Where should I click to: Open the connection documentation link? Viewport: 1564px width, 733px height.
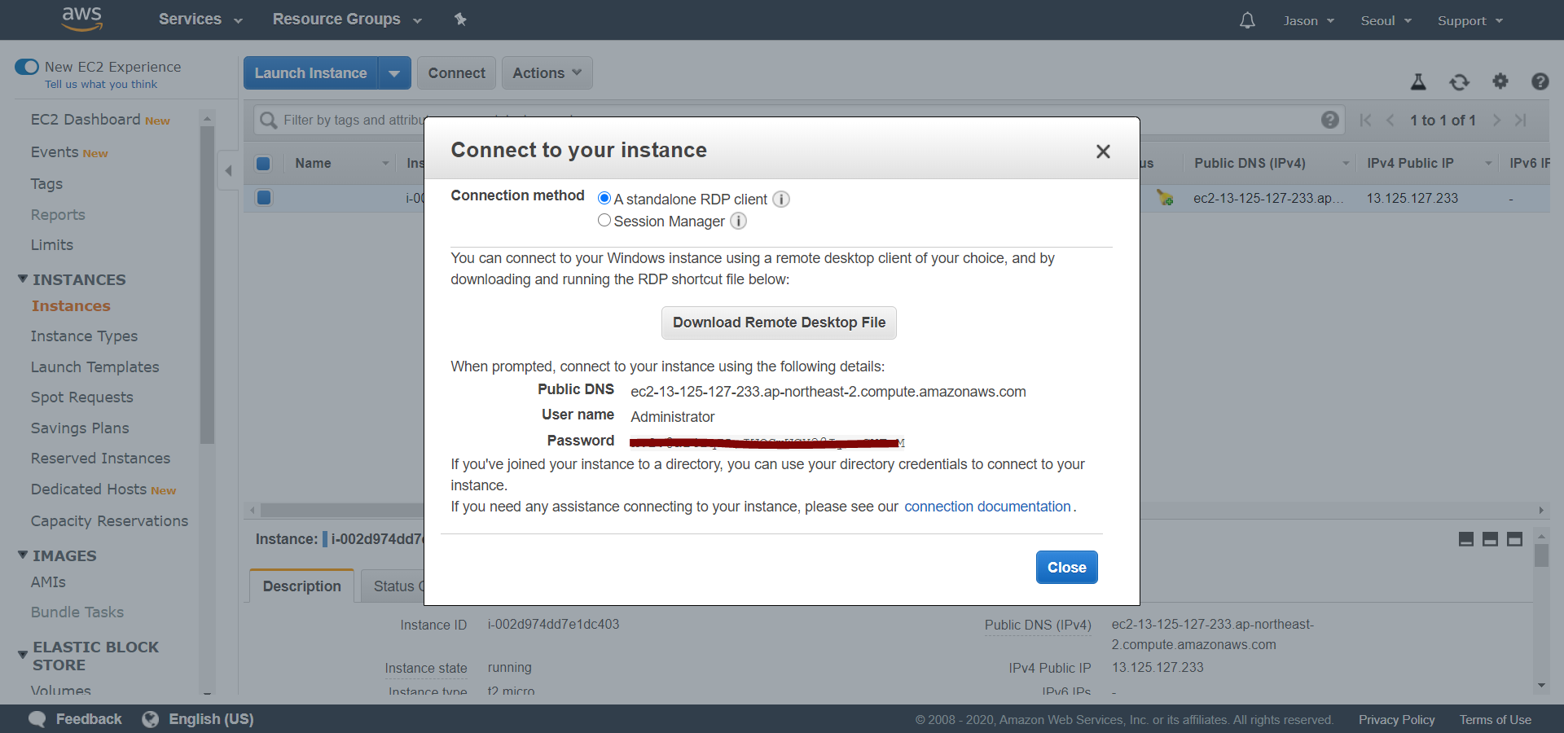(987, 507)
